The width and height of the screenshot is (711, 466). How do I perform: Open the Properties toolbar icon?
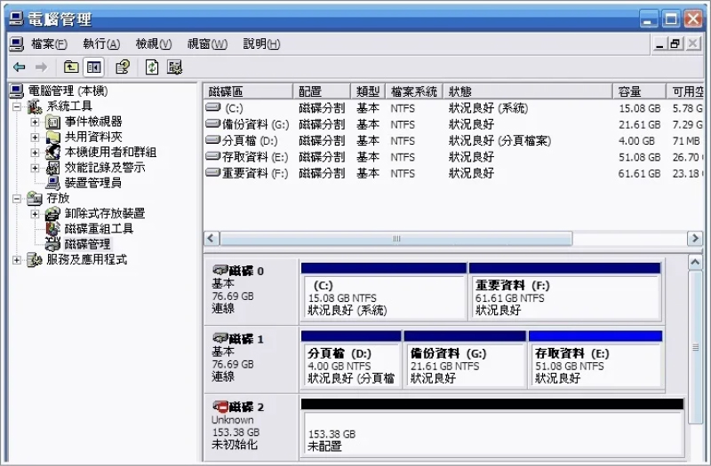(x=123, y=67)
